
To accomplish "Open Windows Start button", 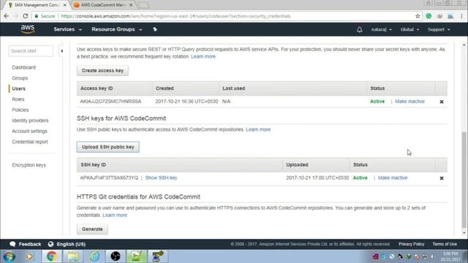I will (x=9, y=256).
